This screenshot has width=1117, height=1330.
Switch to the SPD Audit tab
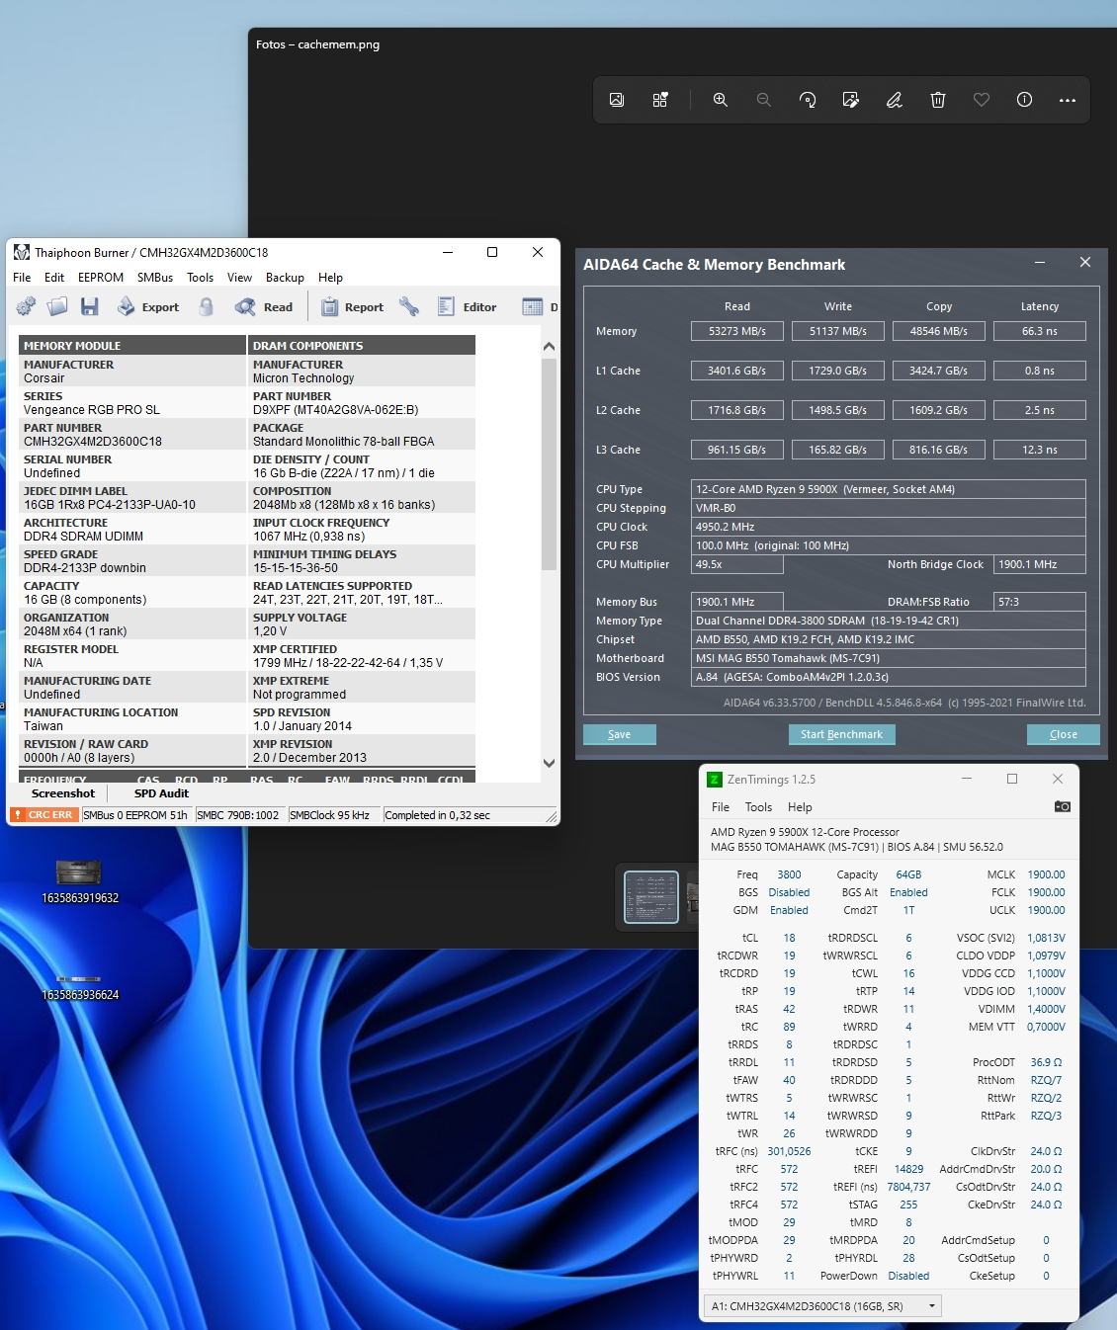161,793
